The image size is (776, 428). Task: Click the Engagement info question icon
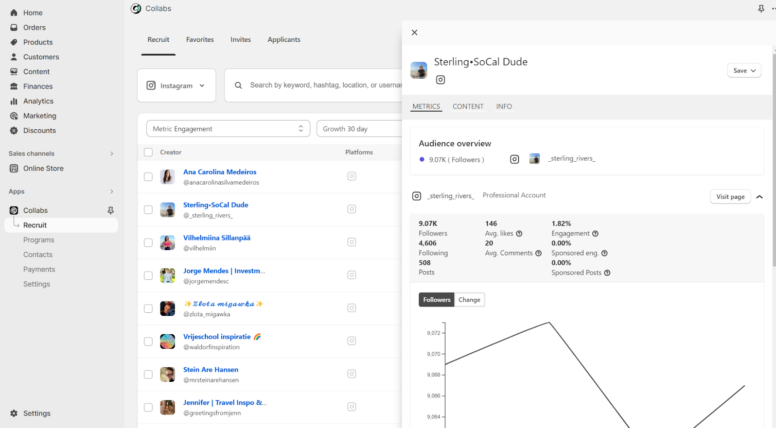pyautogui.click(x=595, y=234)
